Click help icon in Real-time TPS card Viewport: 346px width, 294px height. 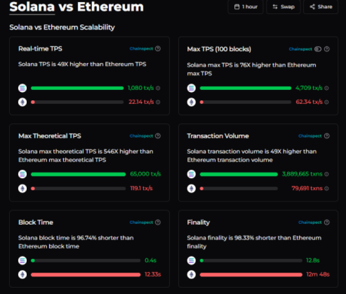[x=158, y=48]
